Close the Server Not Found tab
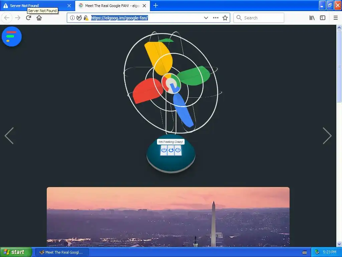Viewport: 342px width, 257px height. click(69, 6)
